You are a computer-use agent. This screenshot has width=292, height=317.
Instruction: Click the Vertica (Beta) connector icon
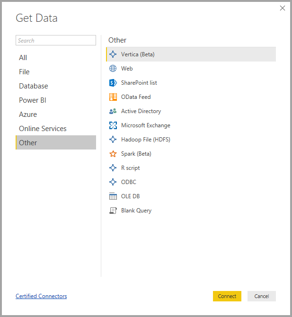pyautogui.click(x=113, y=54)
